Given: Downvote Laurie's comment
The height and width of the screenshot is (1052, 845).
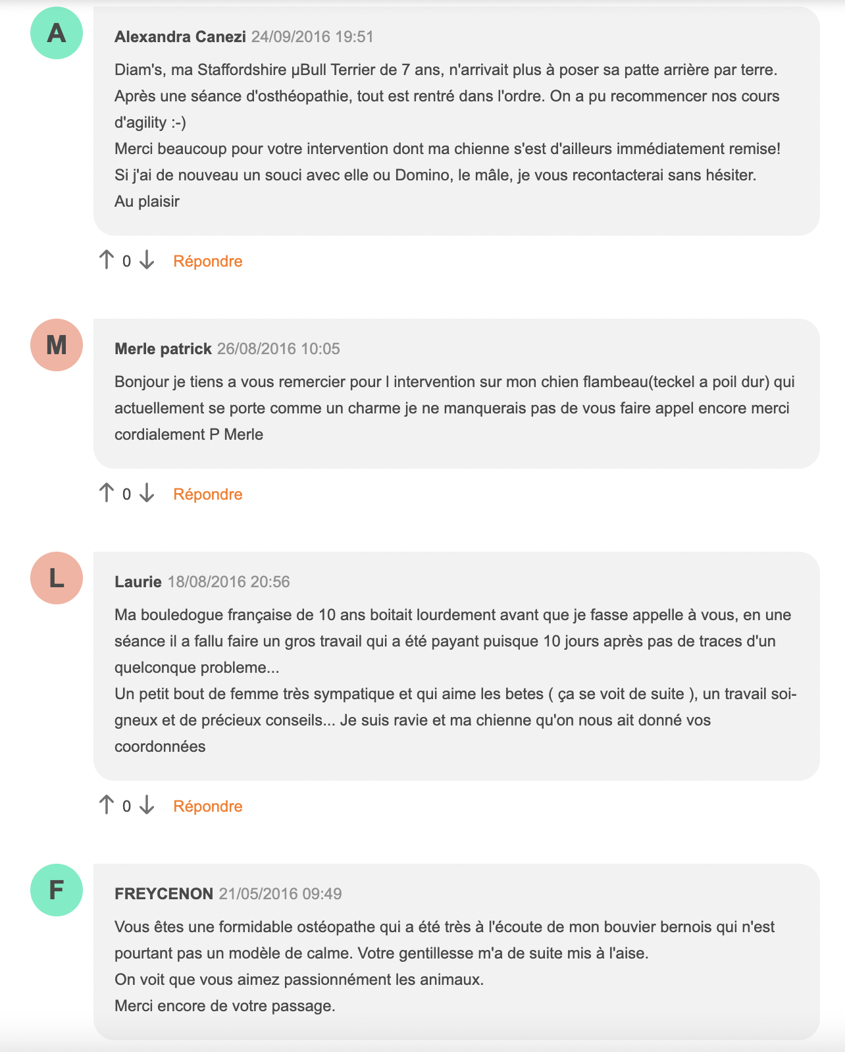Looking at the screenshot, I should [147, 805].
